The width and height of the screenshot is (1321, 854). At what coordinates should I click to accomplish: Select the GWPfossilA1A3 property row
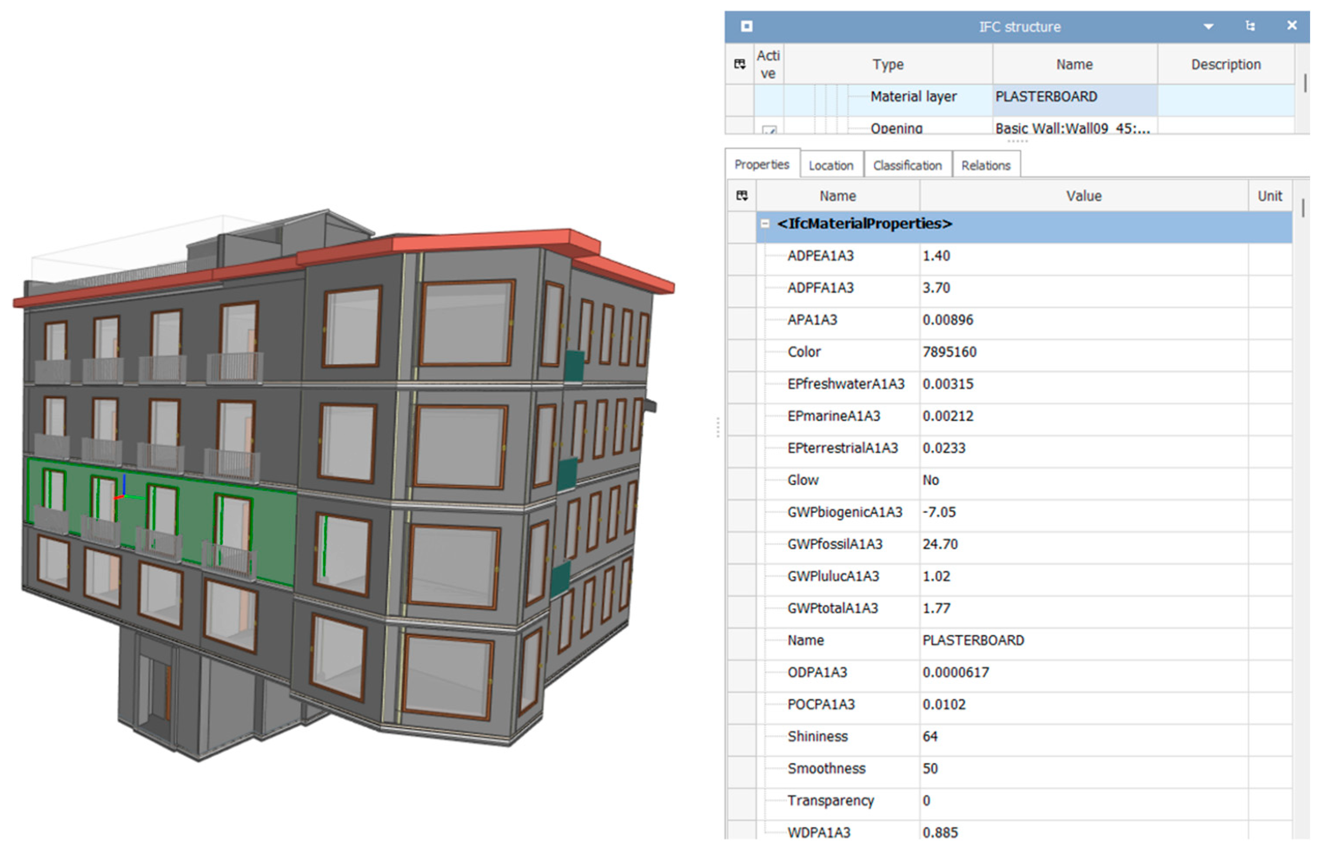tap(834, 544)
